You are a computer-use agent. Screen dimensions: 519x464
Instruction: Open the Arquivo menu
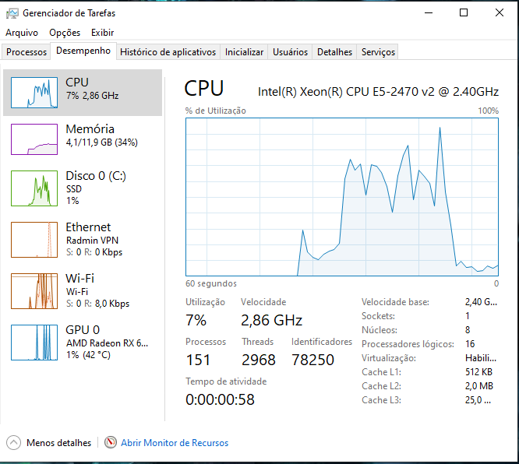coord(22,33)
